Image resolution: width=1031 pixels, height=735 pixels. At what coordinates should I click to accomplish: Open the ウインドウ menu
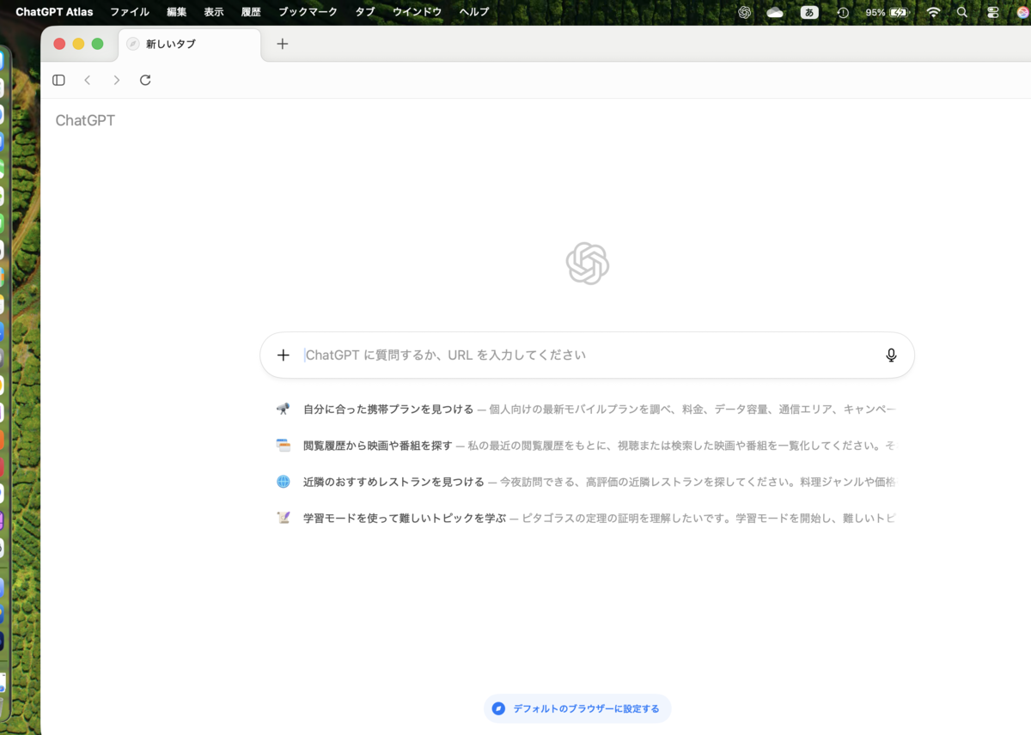[x=417, y=12]
